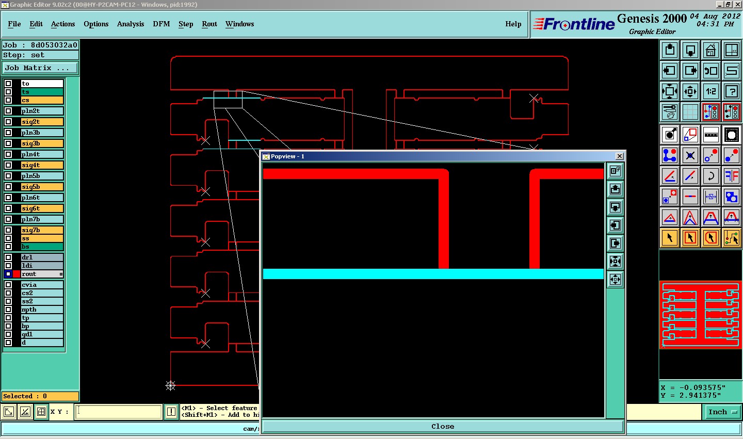Choose the plain arrow select pointer

point(670,238)
